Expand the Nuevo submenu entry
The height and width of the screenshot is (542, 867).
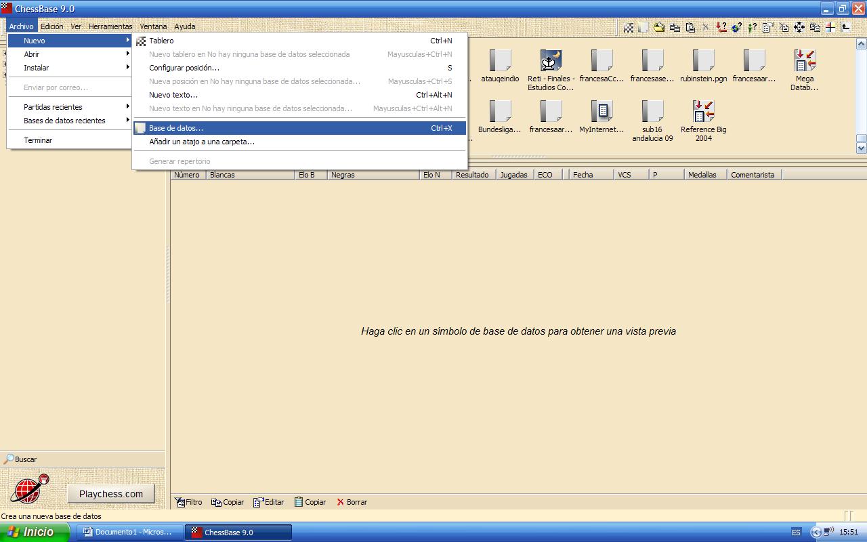click(x=69, y=41)
